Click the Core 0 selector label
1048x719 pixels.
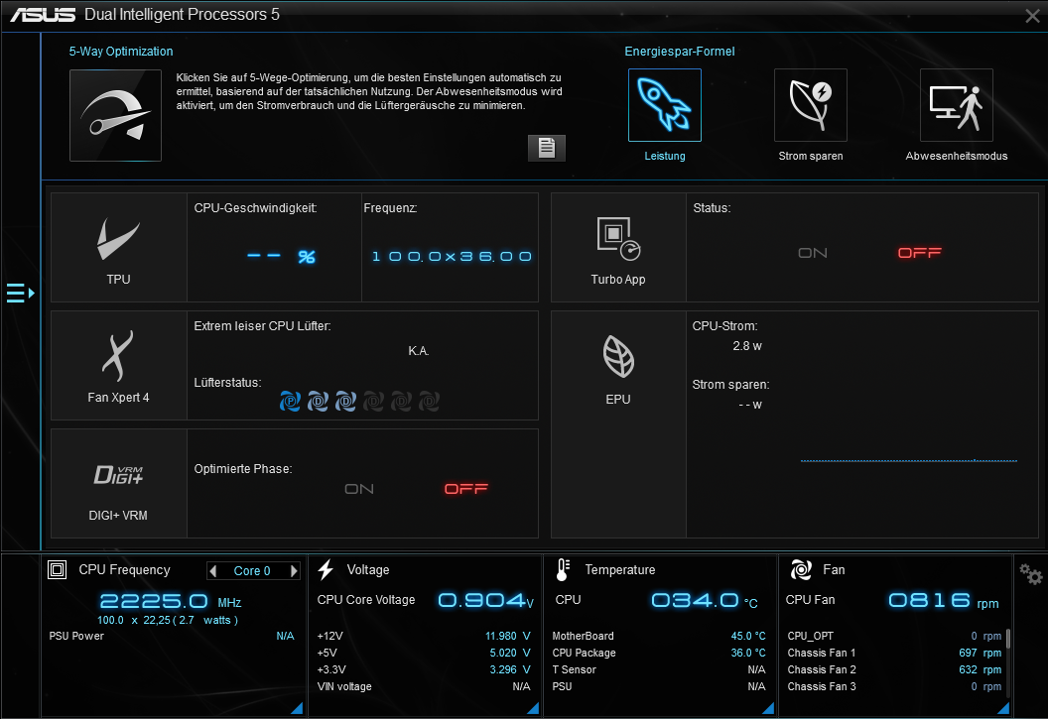pyautogui.click(x=252, y=571)
